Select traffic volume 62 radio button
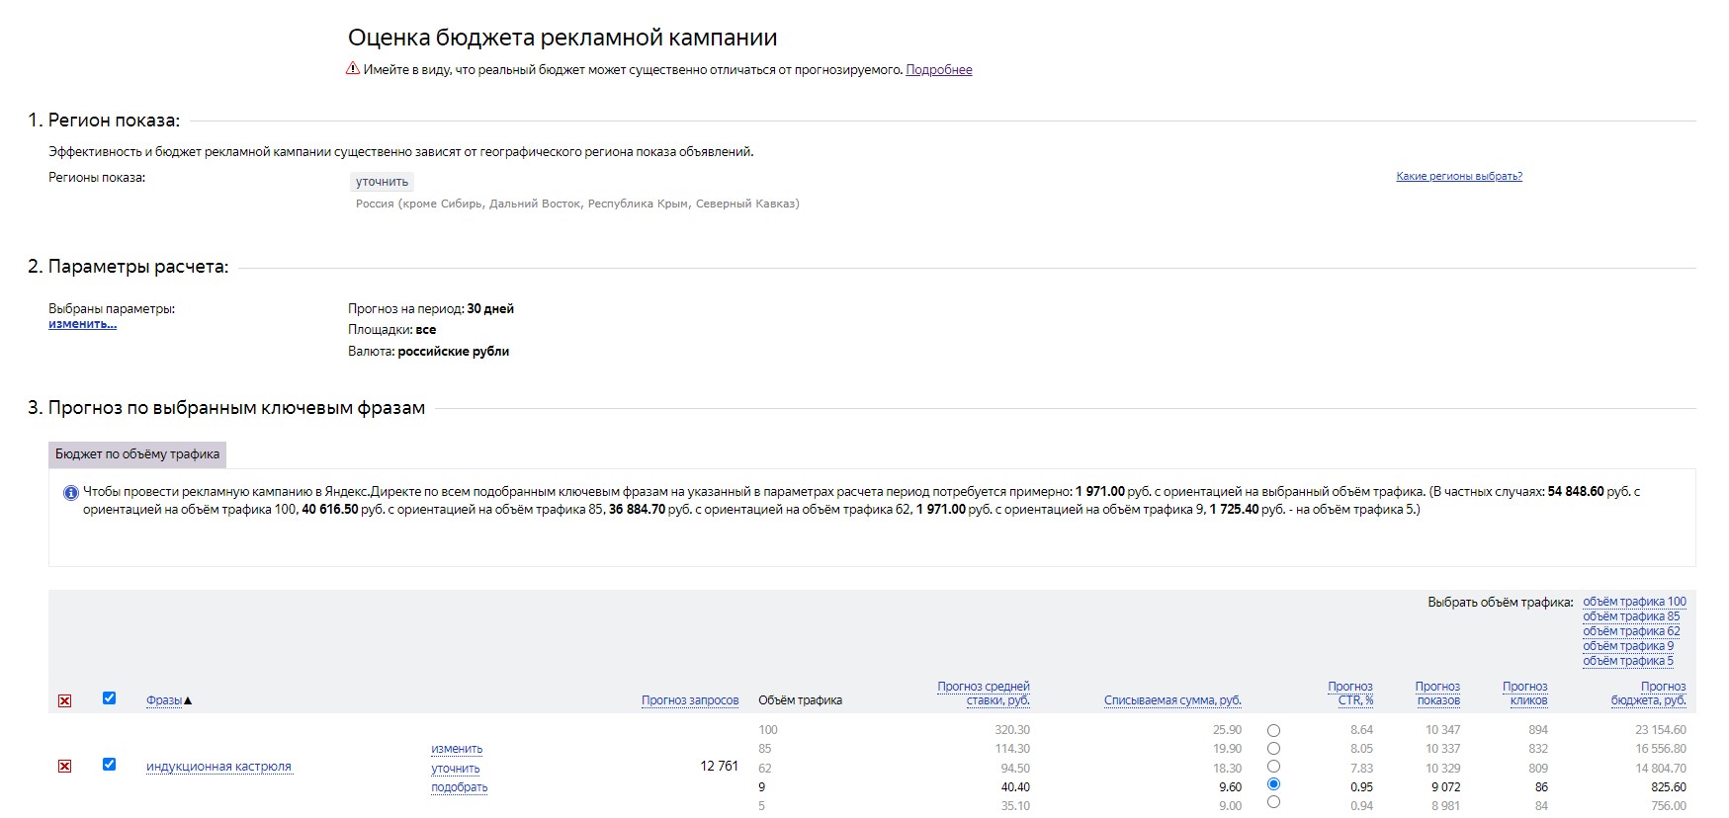 coord(1273,766)
